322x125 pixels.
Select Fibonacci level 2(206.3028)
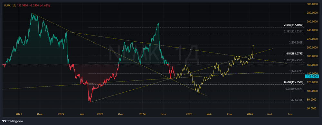(297, 43)
